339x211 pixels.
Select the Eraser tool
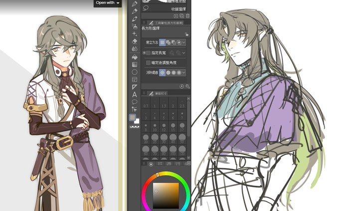click(x=135, y=41)
